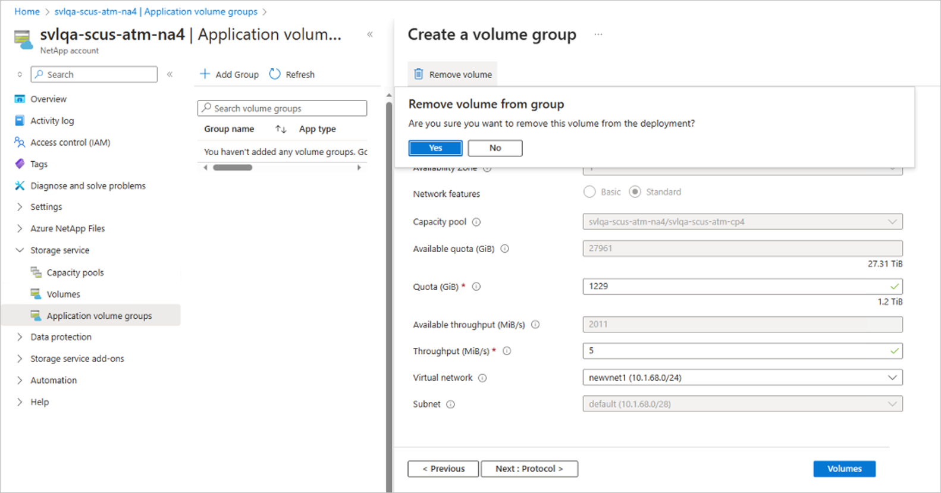Expand the Help section
This screenshot has height=493, width=941.
20,402
